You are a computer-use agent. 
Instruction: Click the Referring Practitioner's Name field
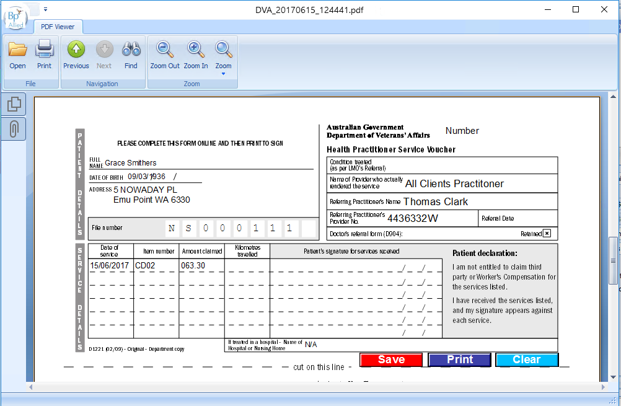point(479,201)
